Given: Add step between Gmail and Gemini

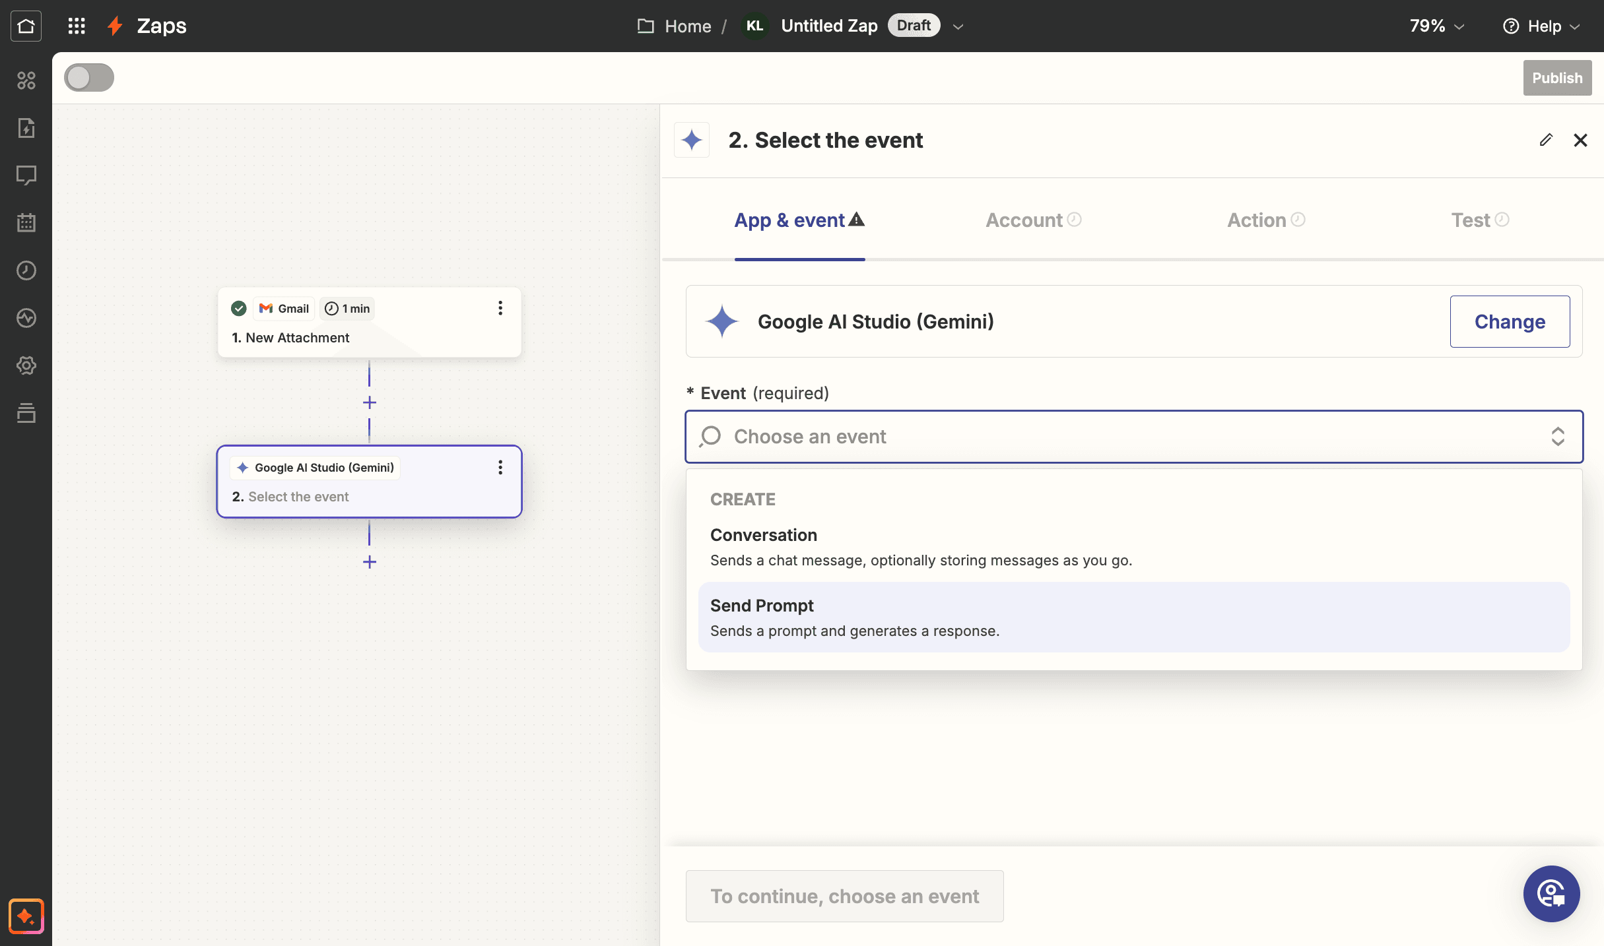Looking at the screenshot, I should [x=370, y=402].
